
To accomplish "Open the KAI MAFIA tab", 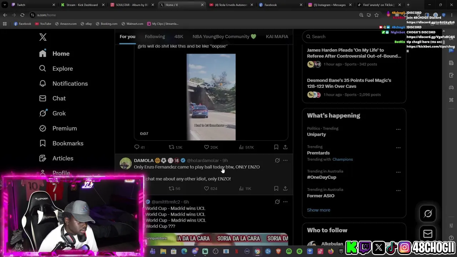I will 277,36.
